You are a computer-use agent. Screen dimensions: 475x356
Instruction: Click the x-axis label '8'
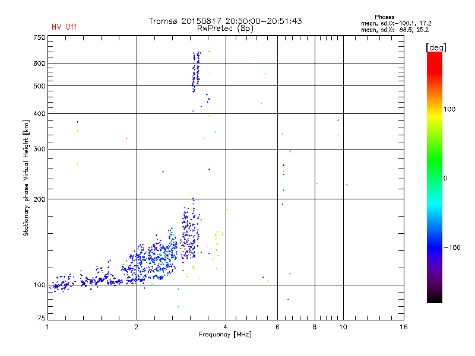click(315, 327)
